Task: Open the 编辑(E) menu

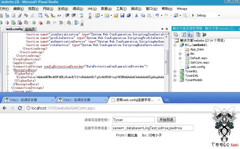Action: (18, 9)
